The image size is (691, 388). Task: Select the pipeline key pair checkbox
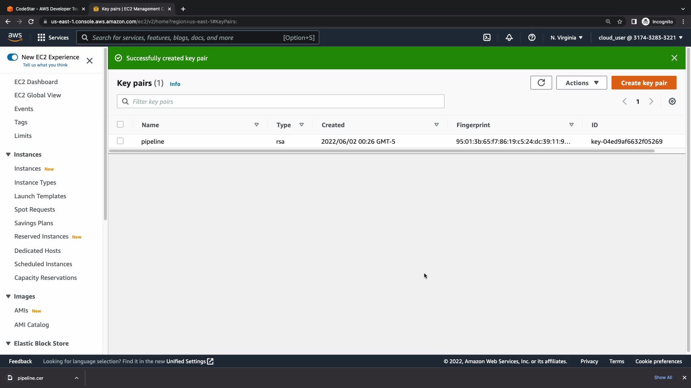120,141
